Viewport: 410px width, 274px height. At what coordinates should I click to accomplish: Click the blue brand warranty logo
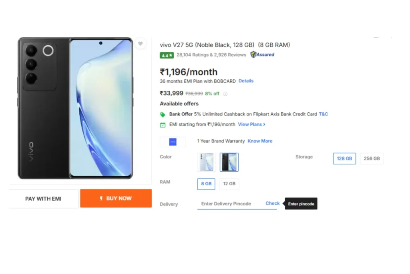[173, 142]
